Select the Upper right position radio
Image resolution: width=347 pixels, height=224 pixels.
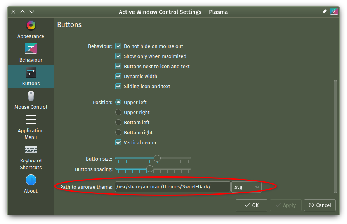(118, 112)
